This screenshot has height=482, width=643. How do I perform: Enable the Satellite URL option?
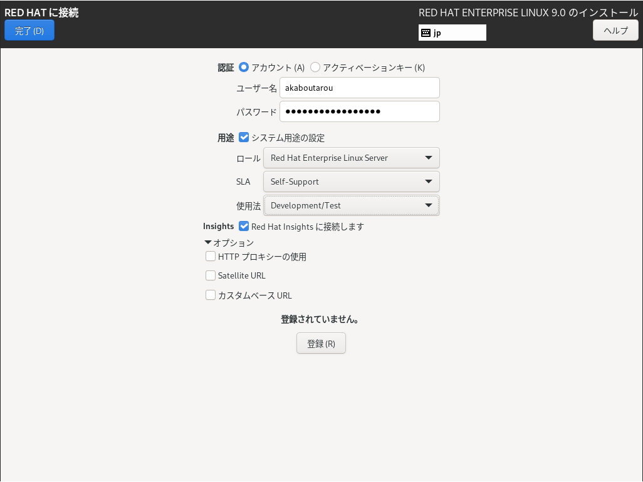211,275
